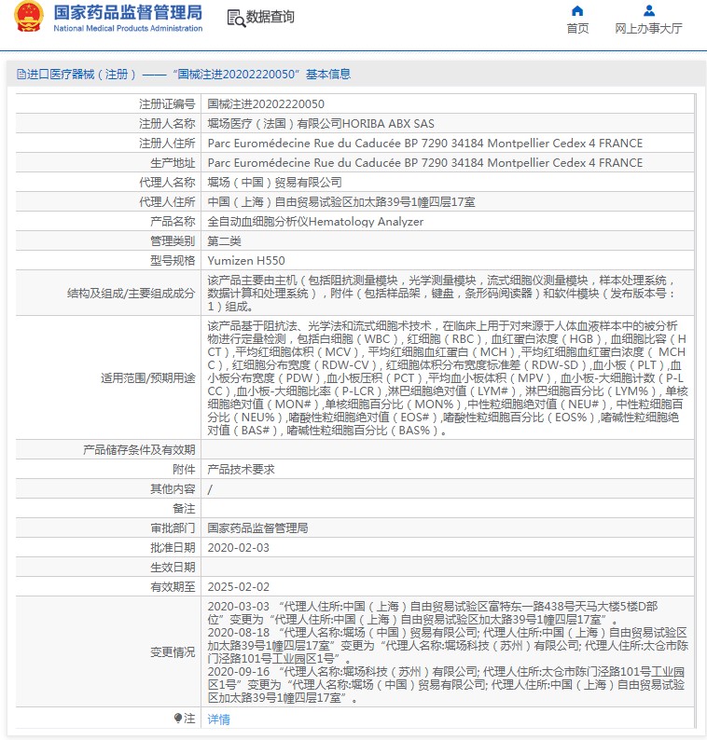Screen dimensions: 707x740
Task: Open the 详情 details link
Action: click(218, 719)
